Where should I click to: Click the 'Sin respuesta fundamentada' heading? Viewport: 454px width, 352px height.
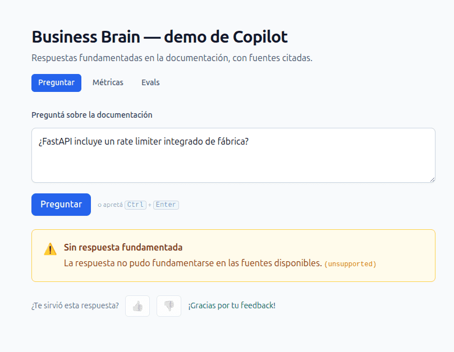[123, 247]
